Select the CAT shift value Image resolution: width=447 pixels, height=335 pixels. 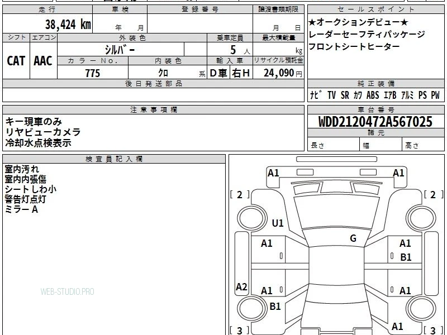[16, 61]
